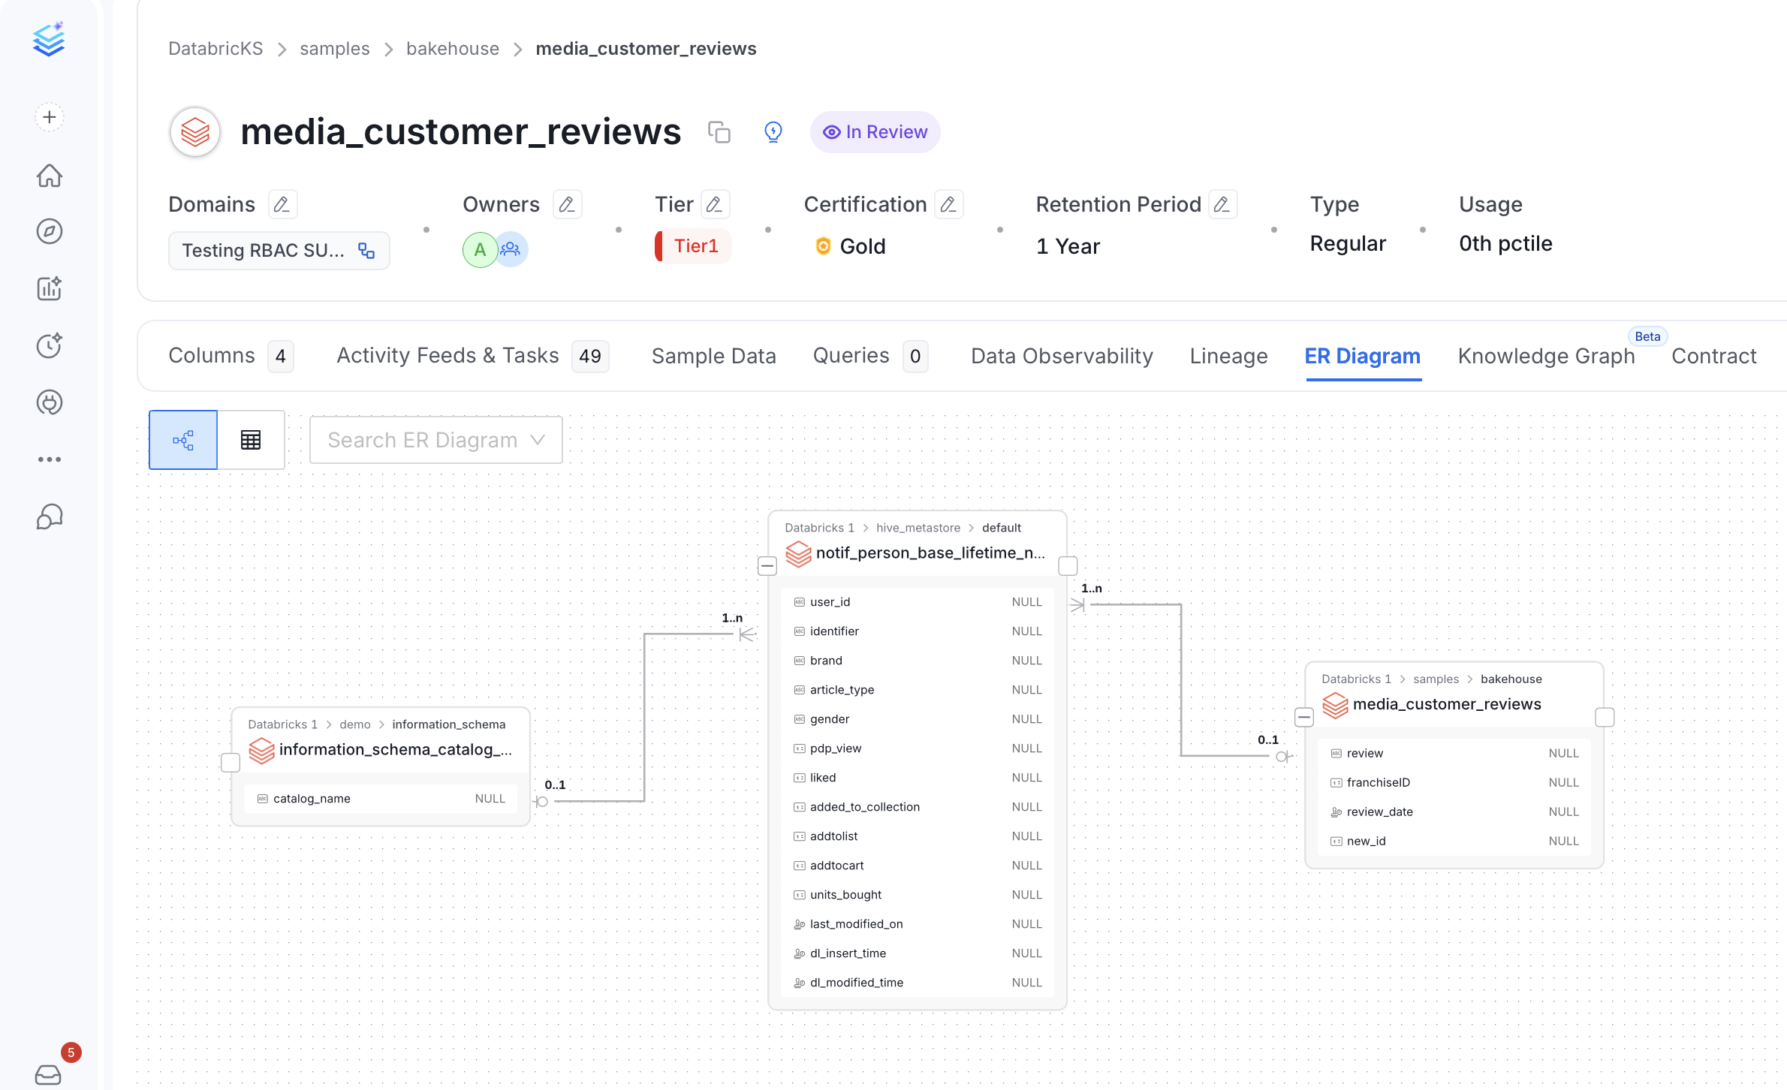
Task: Click the Beta label on Knowledge Graph
Action: click(1647, 336)
